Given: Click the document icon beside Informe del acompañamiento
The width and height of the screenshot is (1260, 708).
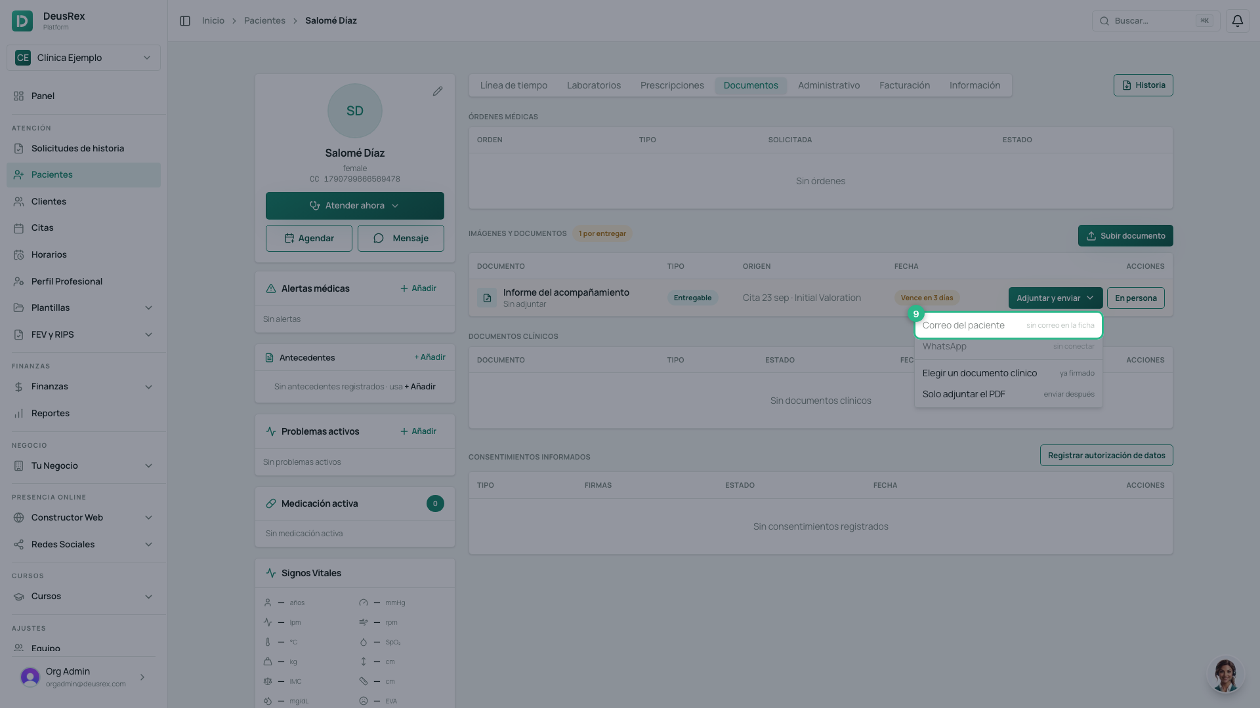Looking at the screenshot, I should (487, 298).
